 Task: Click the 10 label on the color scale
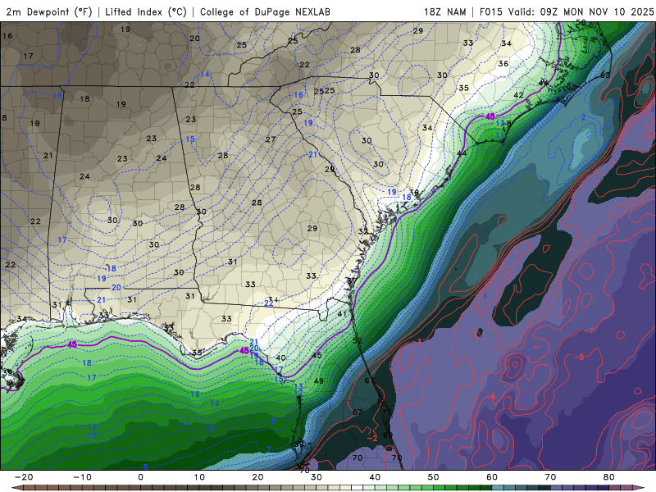pyautogui.click(x=199, y=477)
